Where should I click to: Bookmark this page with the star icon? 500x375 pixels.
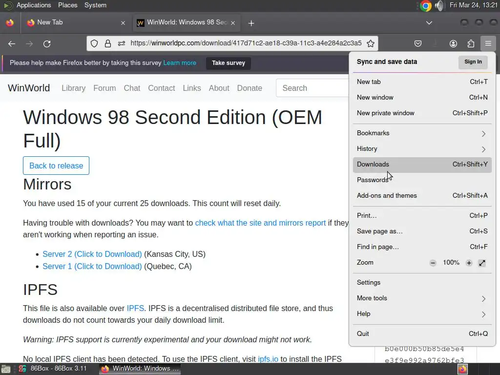(370, 43)
